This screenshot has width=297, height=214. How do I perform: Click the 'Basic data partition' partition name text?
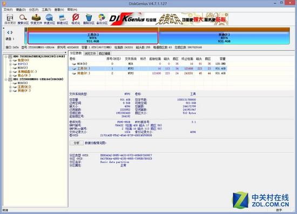[114, 162]
